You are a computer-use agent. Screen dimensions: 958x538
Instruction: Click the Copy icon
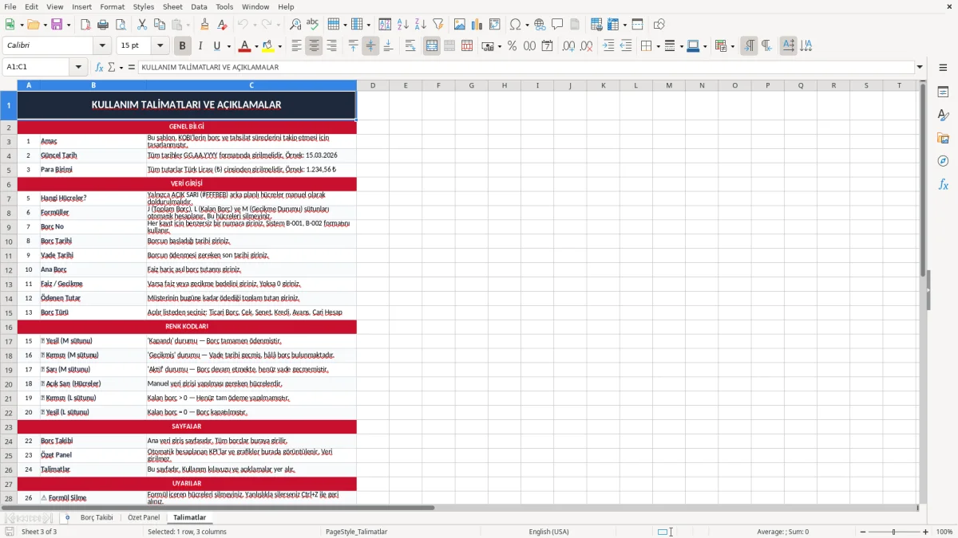pos(160,25)
